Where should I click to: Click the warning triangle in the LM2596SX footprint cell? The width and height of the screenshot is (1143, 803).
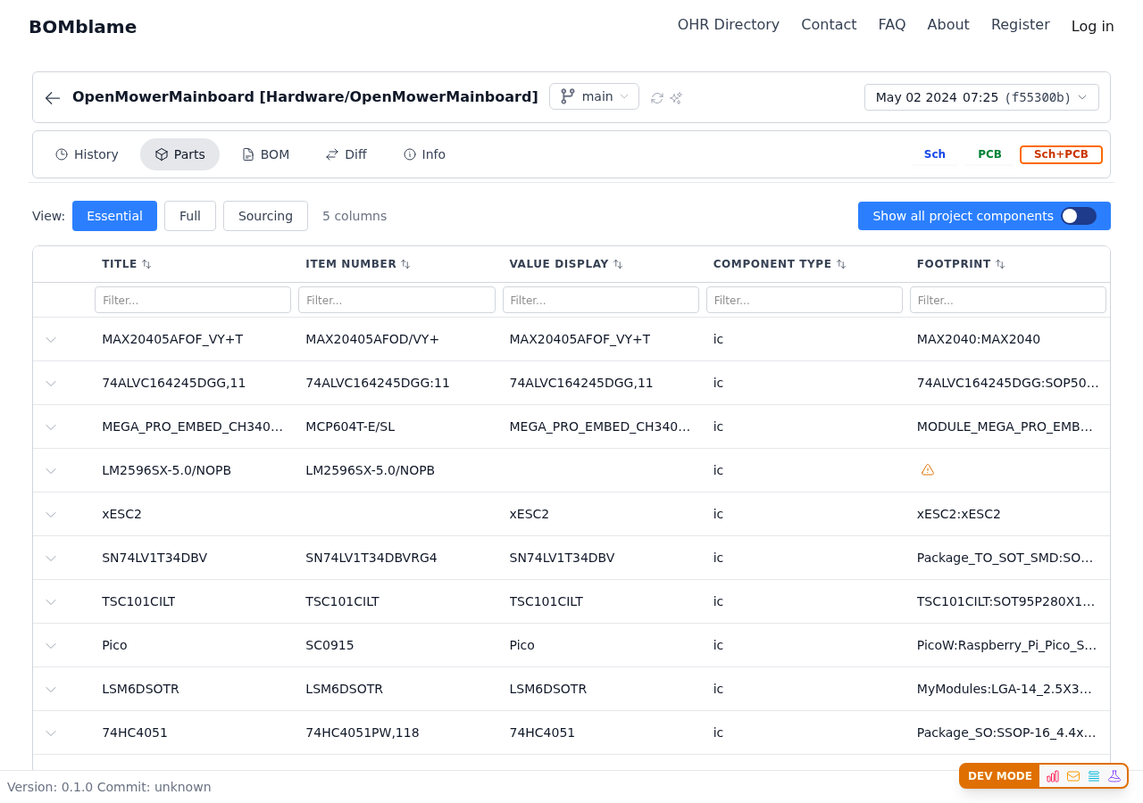click(928, 470)
